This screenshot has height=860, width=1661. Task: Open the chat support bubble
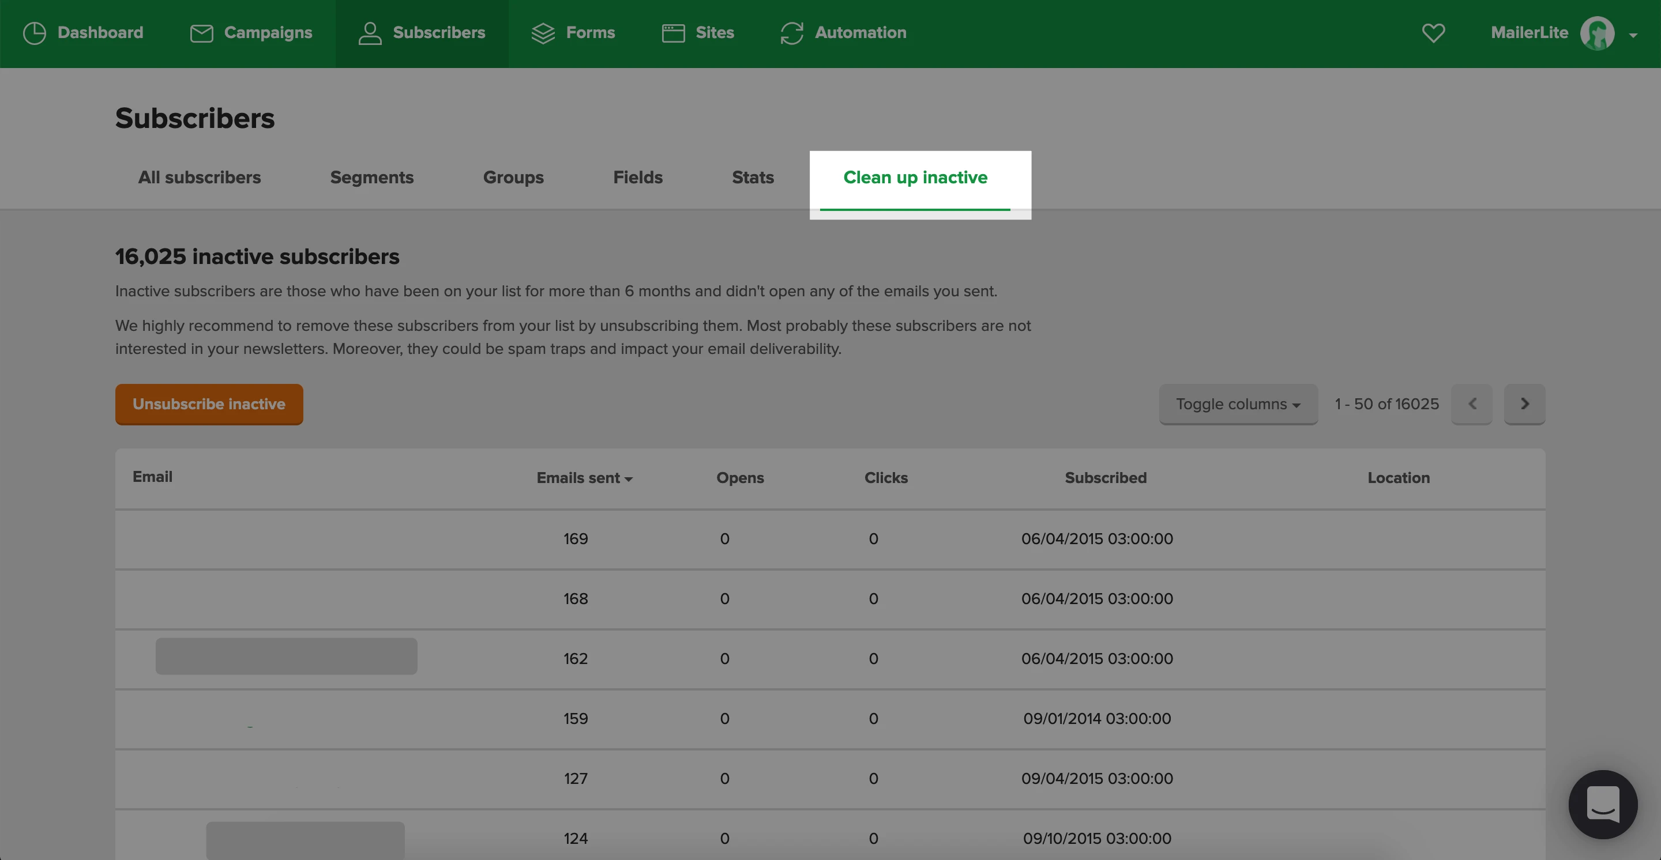pos(1602,804)
